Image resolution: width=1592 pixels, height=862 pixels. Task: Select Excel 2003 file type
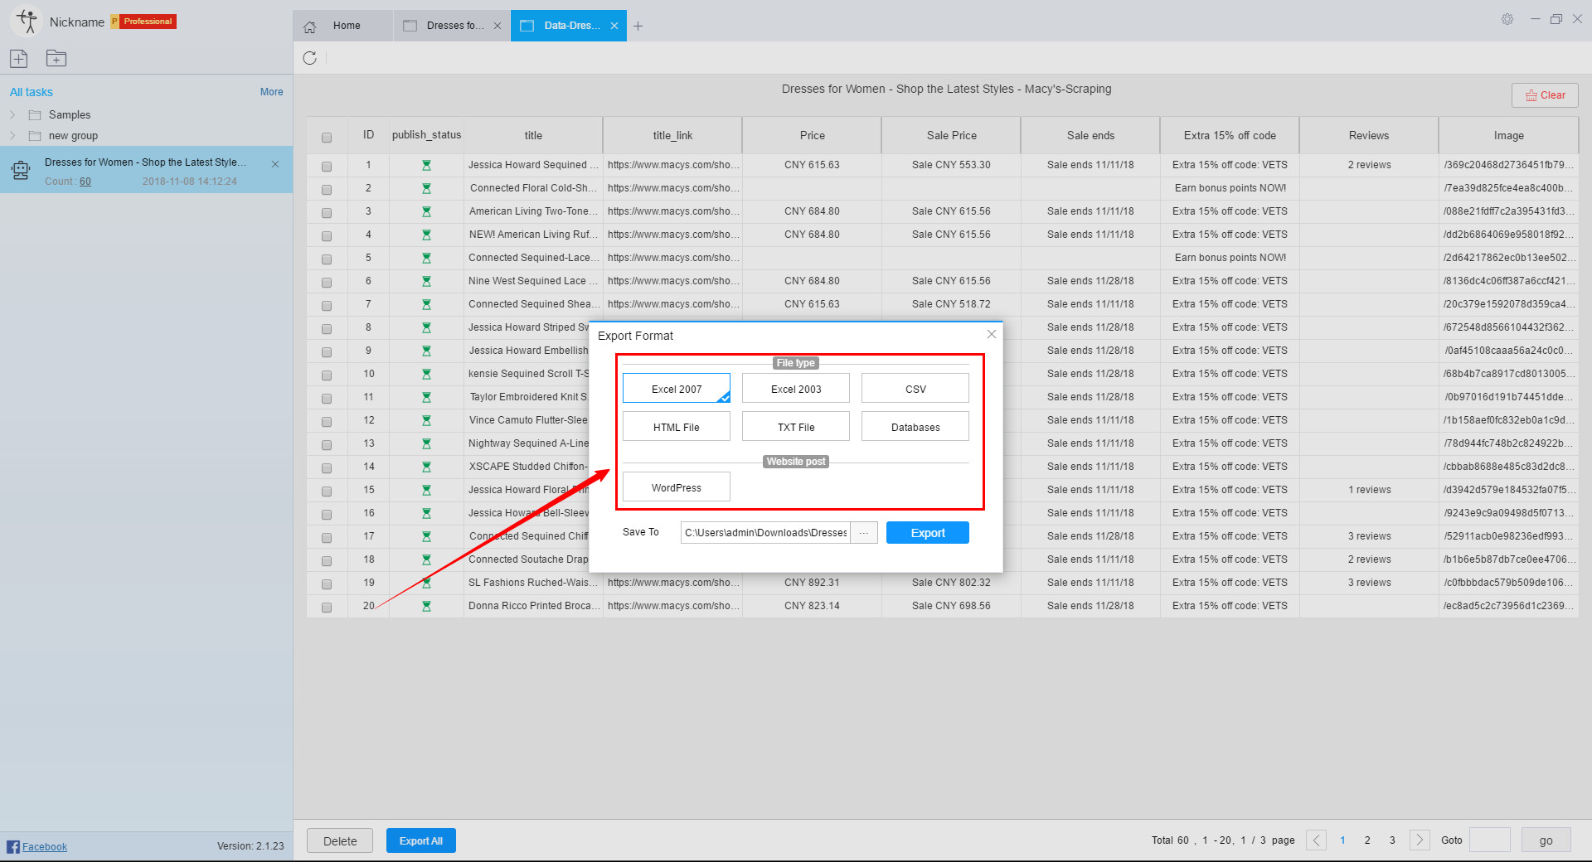796,388
